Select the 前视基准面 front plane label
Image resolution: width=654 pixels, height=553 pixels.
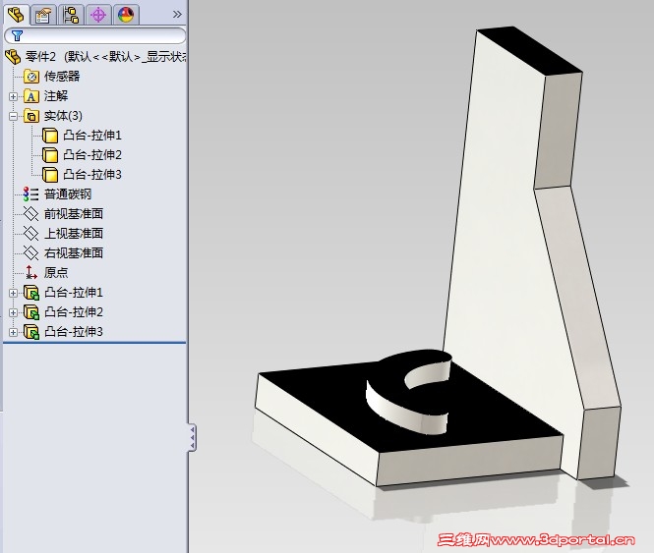74,214
